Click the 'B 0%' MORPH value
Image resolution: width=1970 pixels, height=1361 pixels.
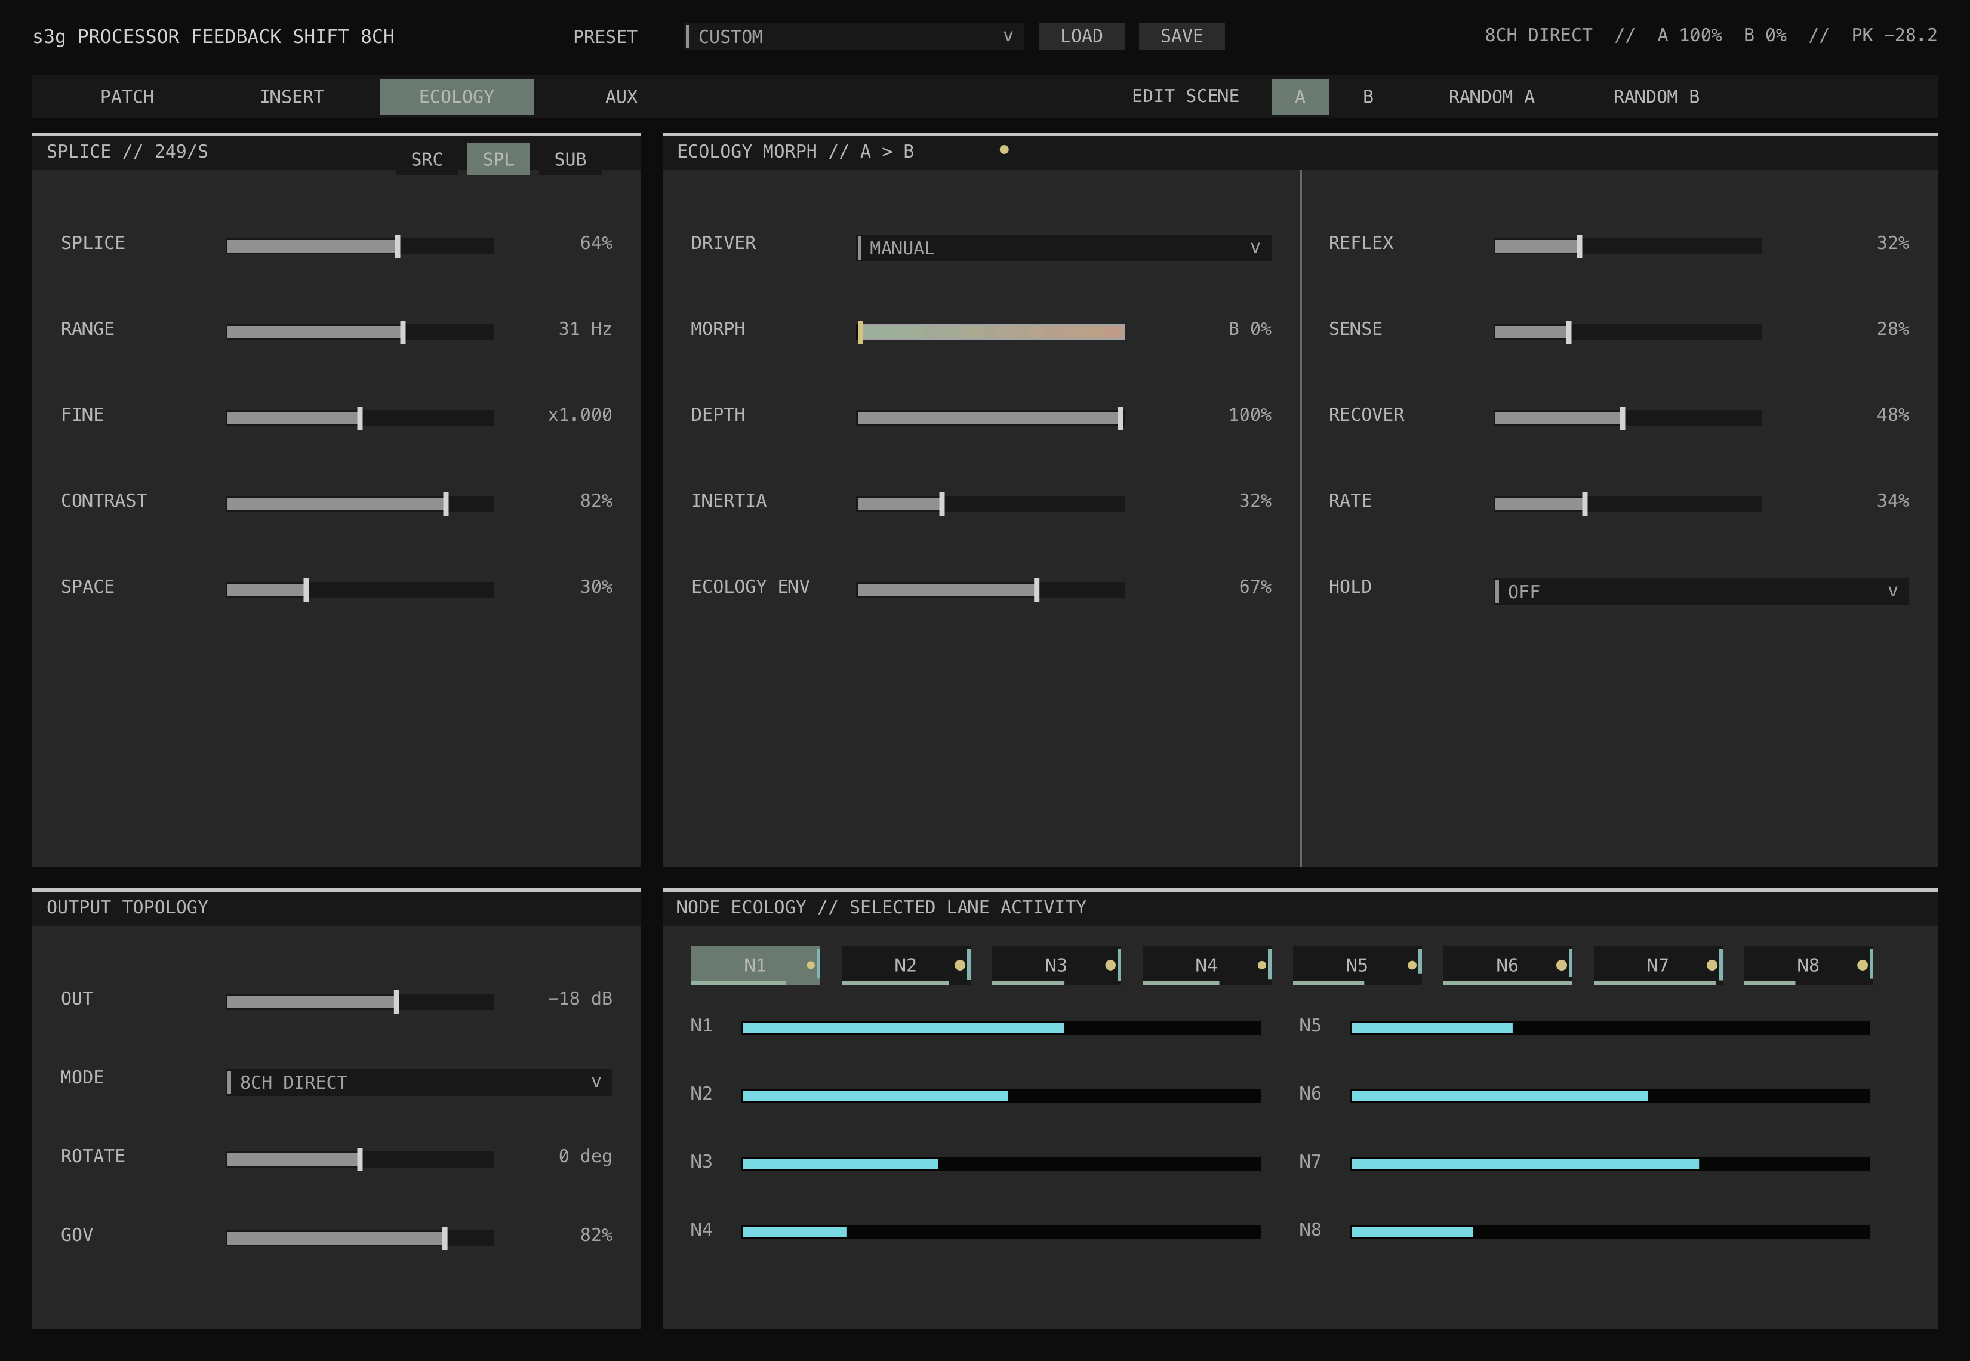pyautogui.click(x=1249, y=329)
